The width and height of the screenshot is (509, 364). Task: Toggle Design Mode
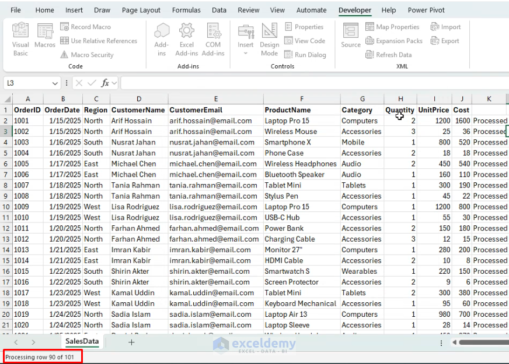point(269,39)
